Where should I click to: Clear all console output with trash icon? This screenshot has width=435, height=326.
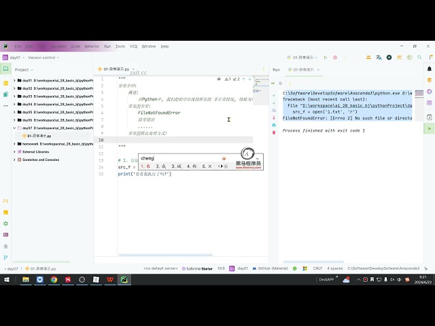point(274,132)
